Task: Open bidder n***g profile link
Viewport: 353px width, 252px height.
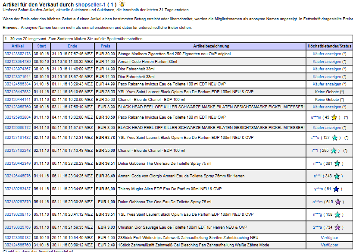Action: tap(317, 214)
